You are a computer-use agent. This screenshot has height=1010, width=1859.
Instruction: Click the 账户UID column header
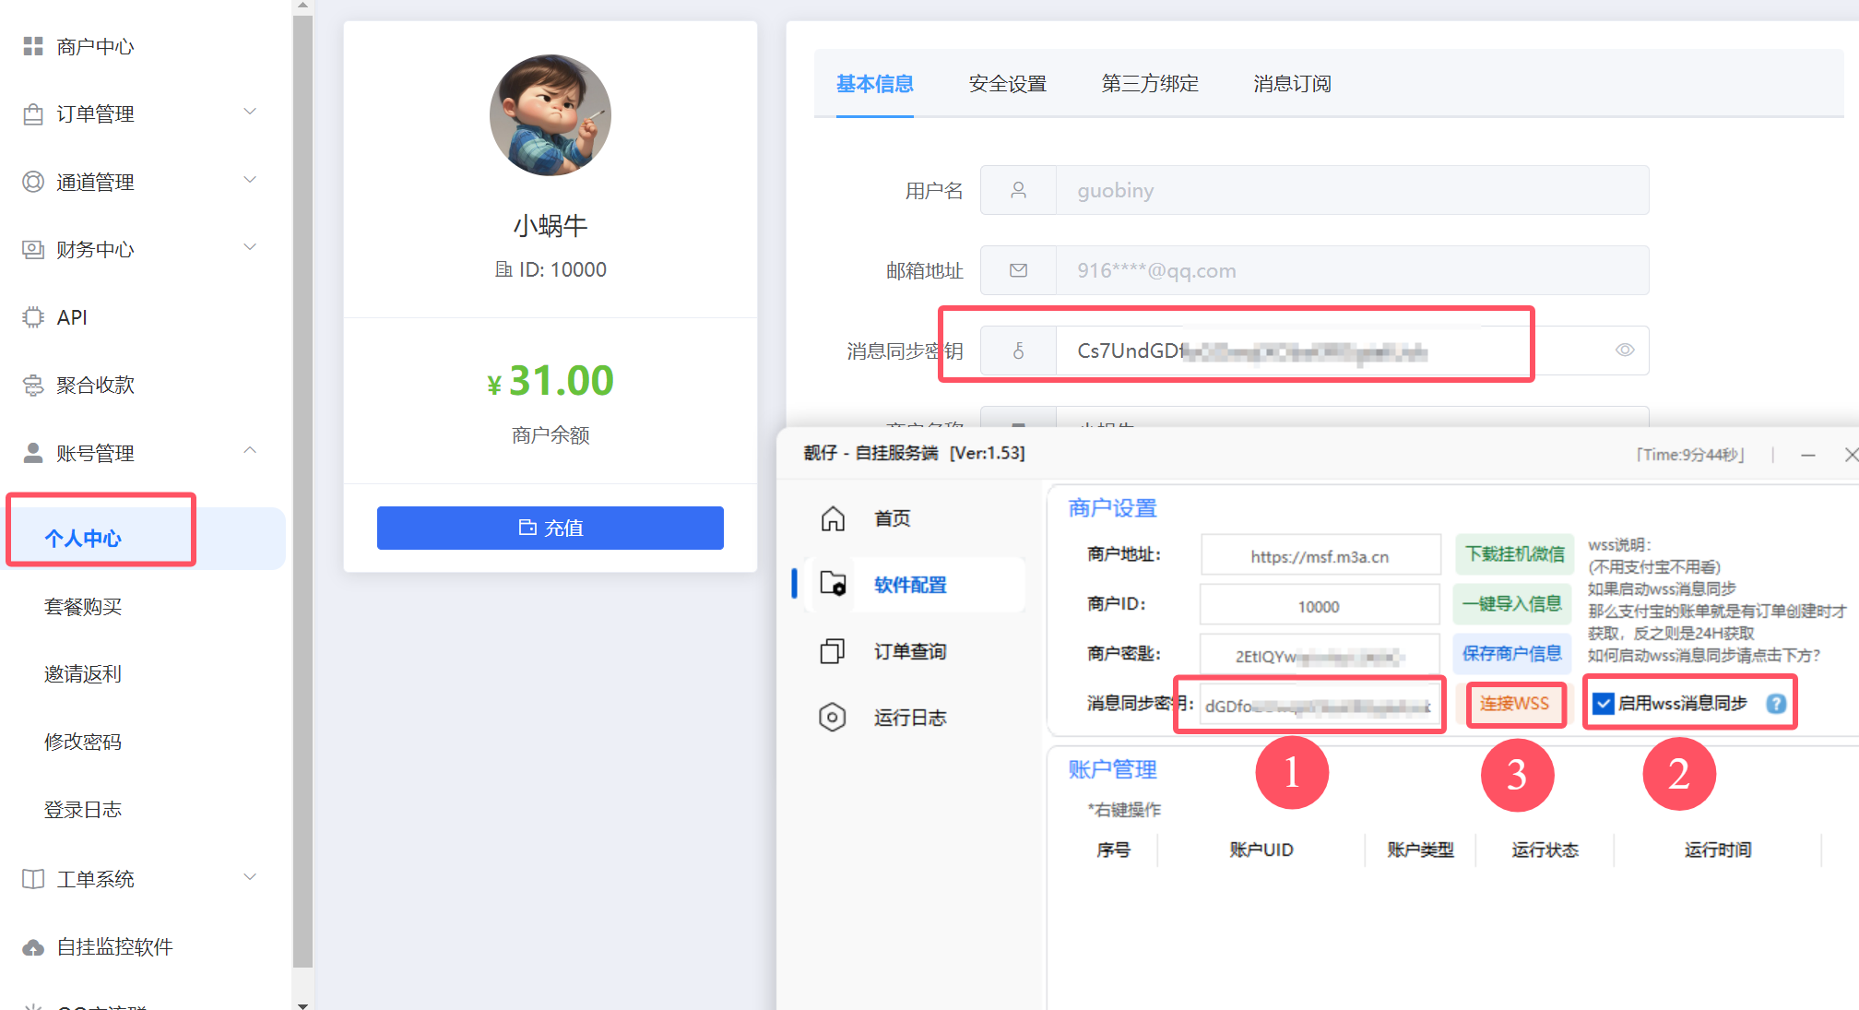click(x=1261, y=850)
